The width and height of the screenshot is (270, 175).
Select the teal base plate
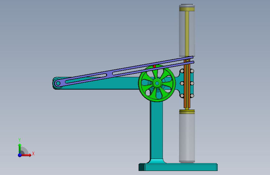[x=178, y=167]
